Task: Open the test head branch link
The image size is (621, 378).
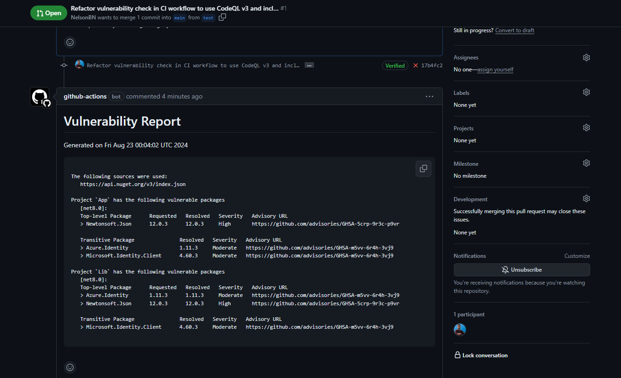Action: coord(208,17)
